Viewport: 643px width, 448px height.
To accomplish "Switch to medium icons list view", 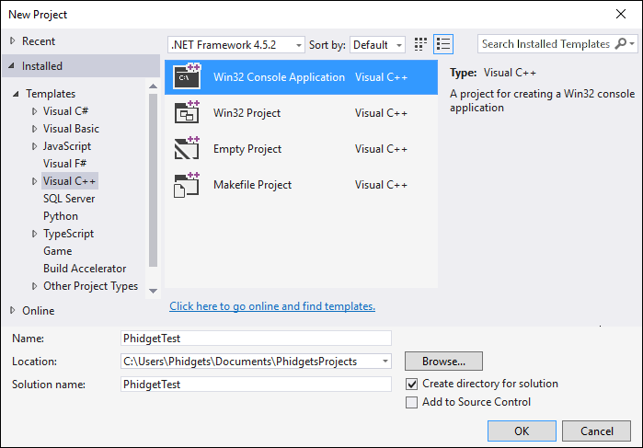I will 443,44.
